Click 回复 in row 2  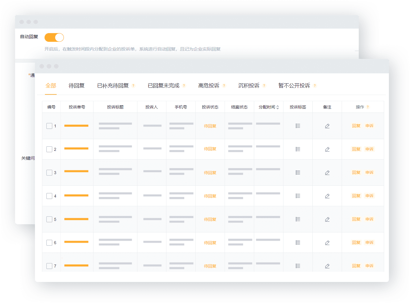[356, 149]
